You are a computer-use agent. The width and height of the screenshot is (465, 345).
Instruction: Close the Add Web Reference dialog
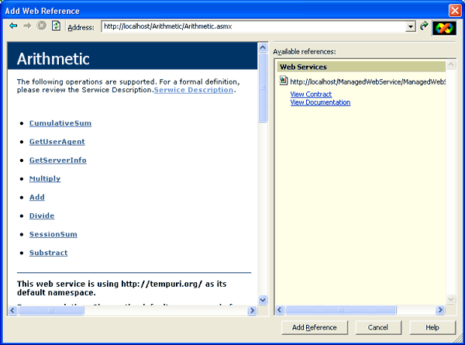(455, 9)
